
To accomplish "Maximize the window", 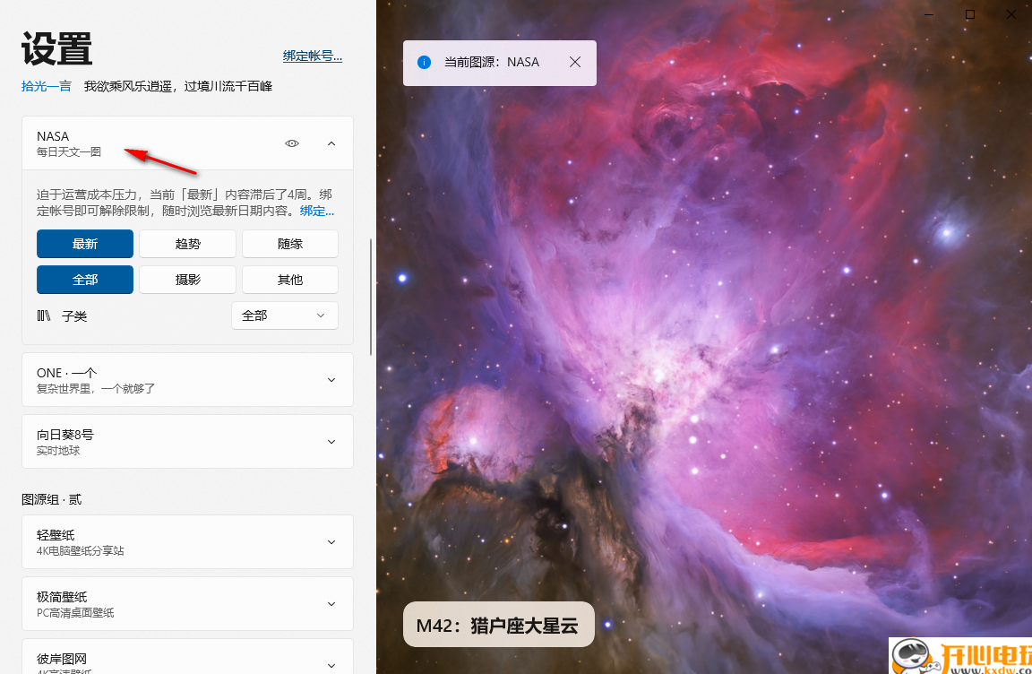I will coord(970,13).
